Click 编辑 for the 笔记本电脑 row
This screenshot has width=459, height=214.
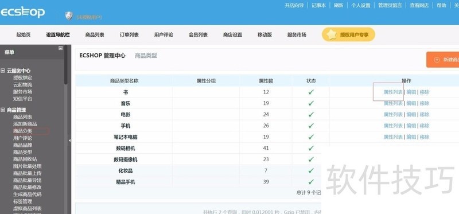tap(411, 137)
